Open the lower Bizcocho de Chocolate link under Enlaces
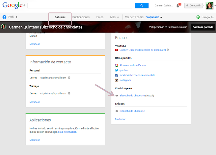Viewport: 216px width, 155px height. 132,111
